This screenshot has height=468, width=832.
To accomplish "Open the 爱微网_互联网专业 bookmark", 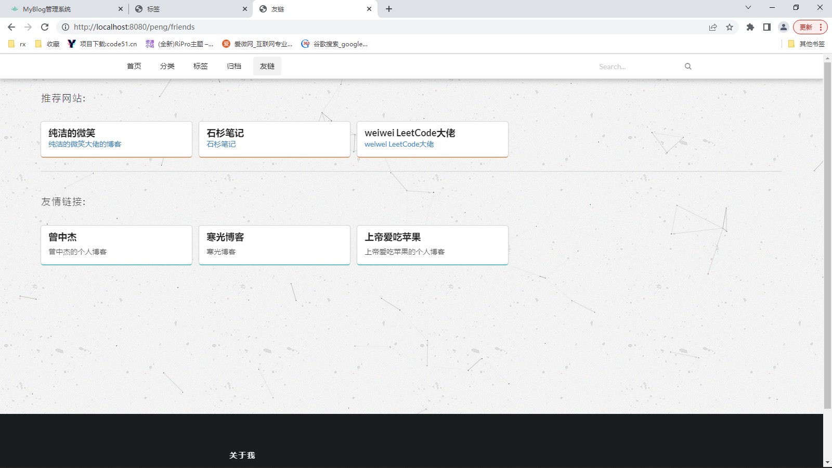I will coord(257,44).
